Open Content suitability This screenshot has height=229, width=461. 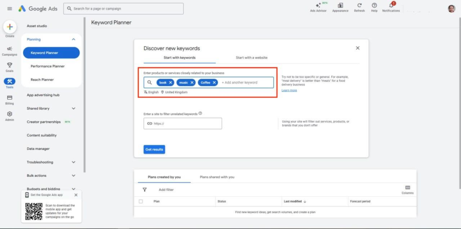(42, 135)
